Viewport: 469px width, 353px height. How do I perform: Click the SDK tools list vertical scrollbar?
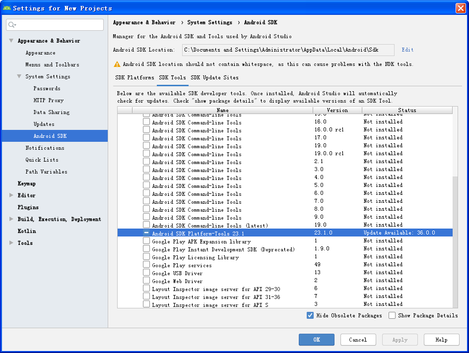455,242
